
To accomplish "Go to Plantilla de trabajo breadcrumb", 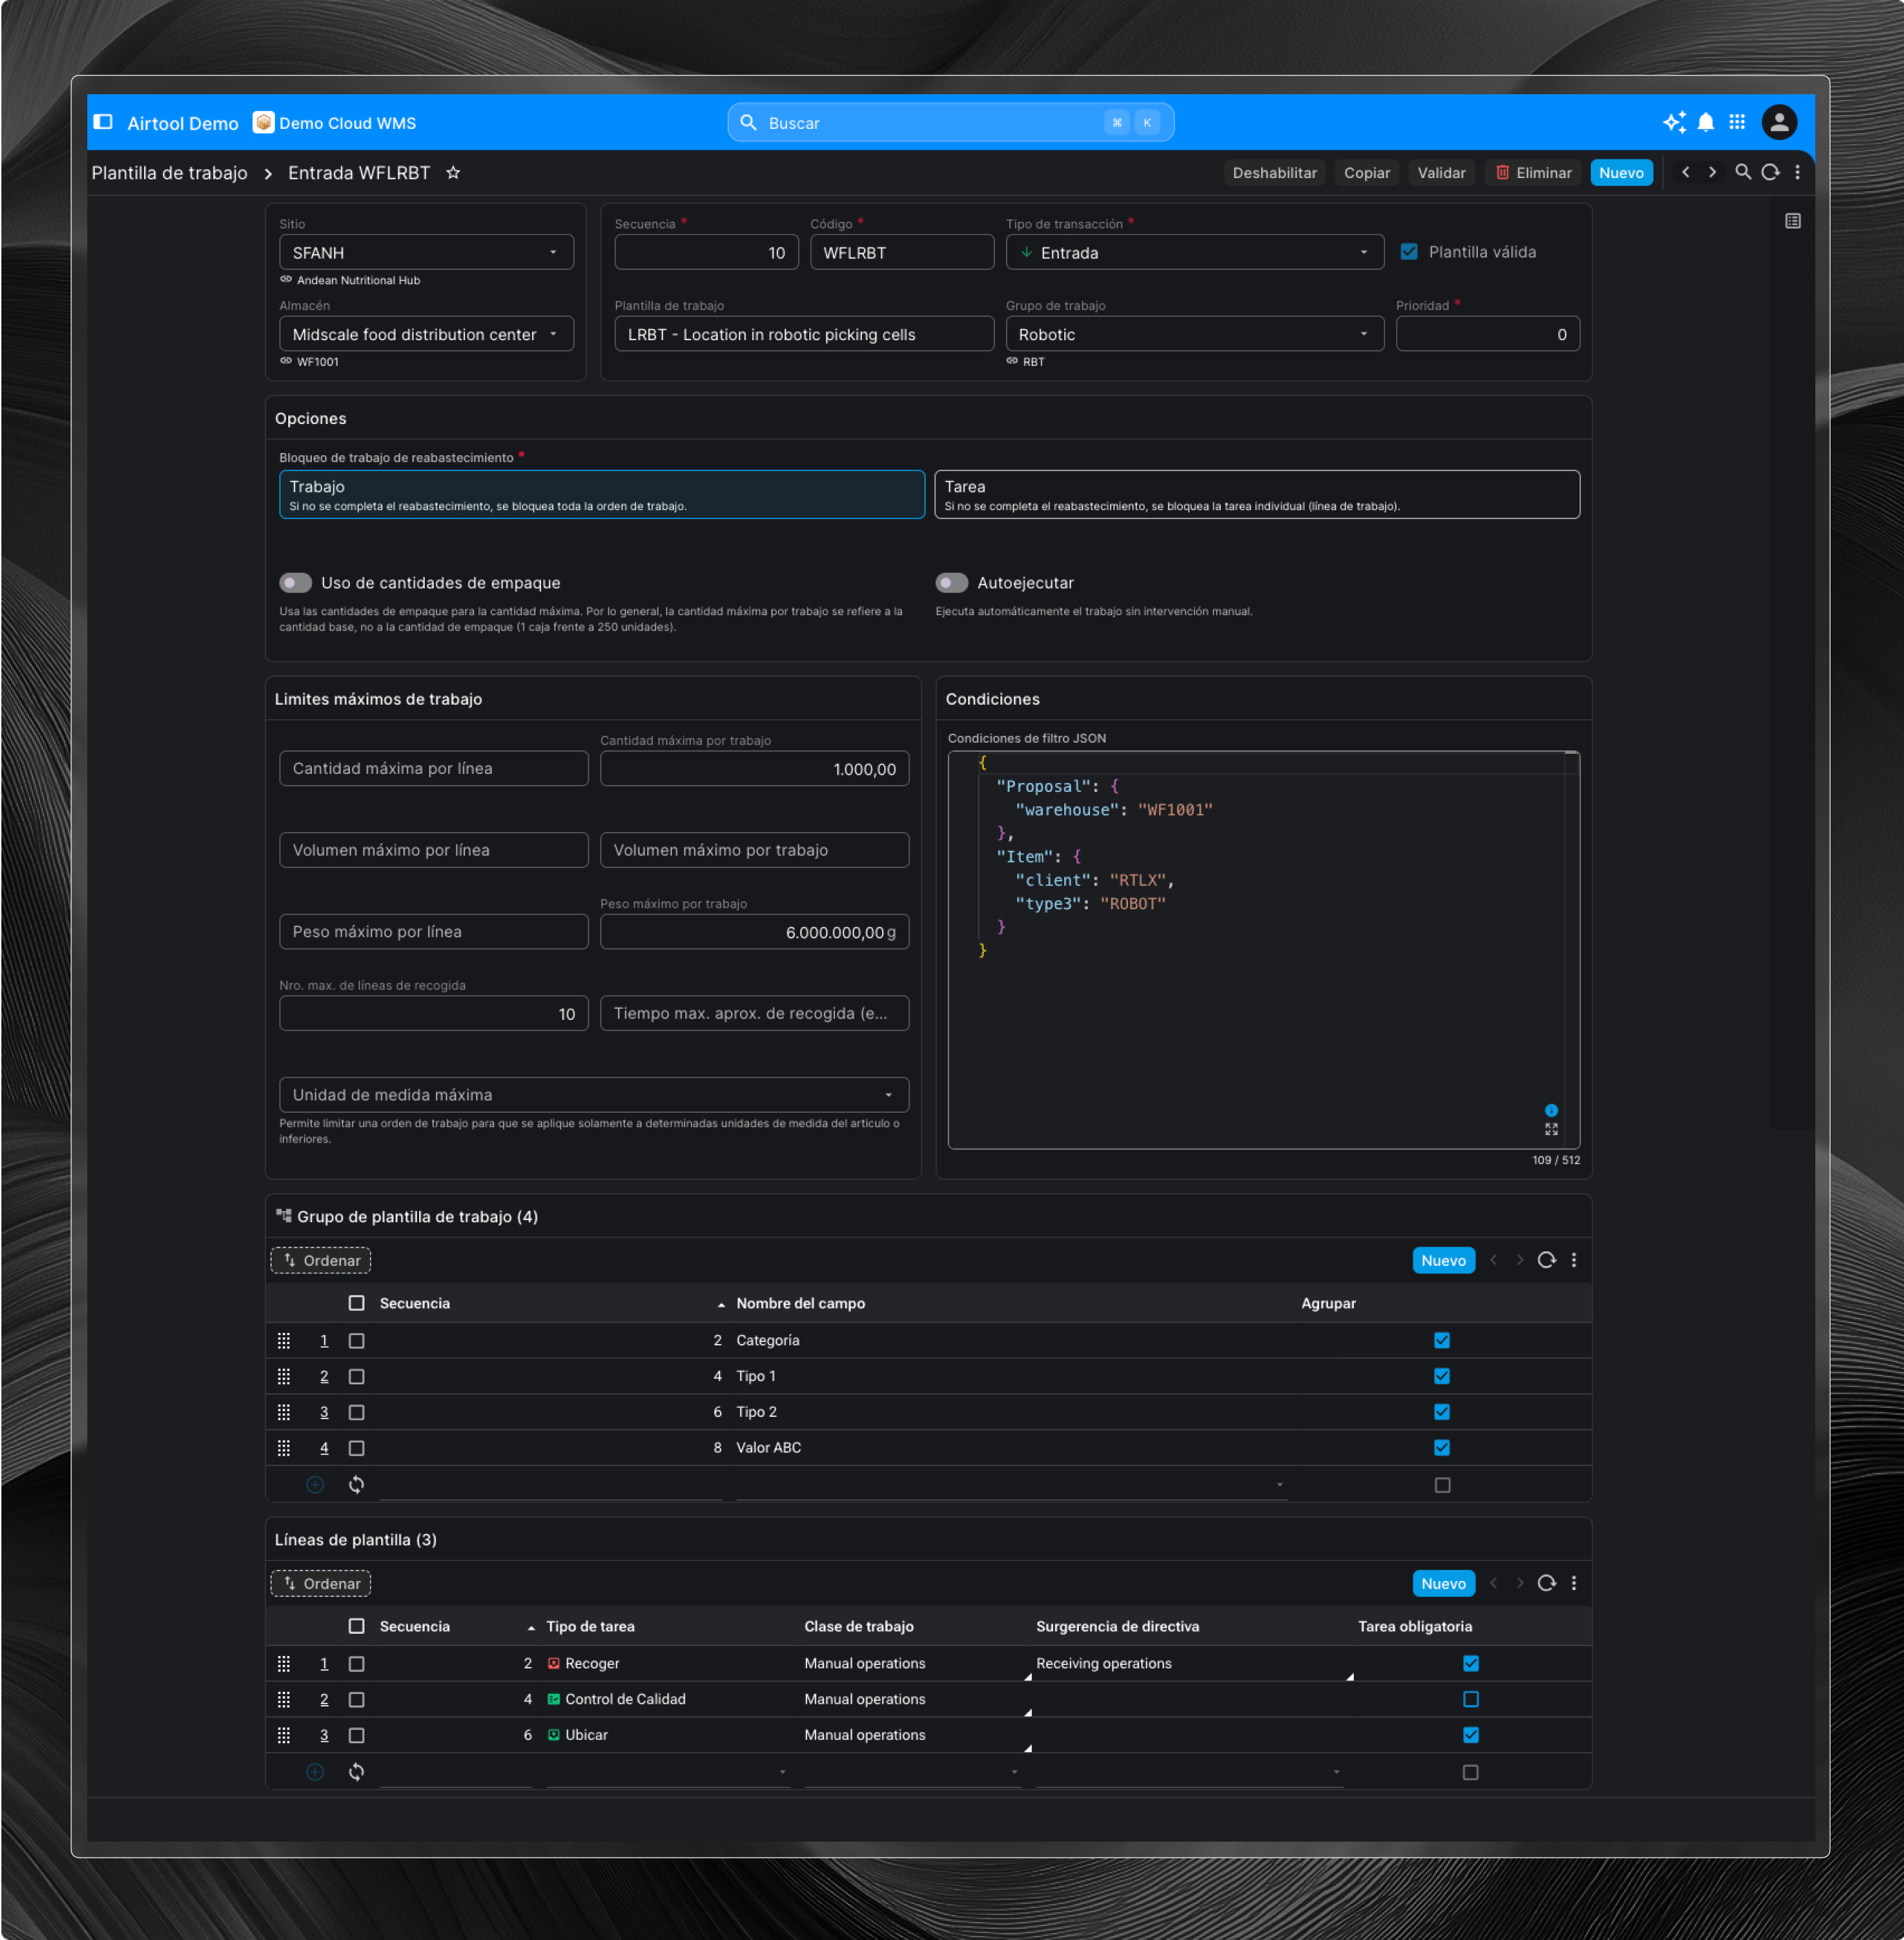I will click(x=169, y=173).
